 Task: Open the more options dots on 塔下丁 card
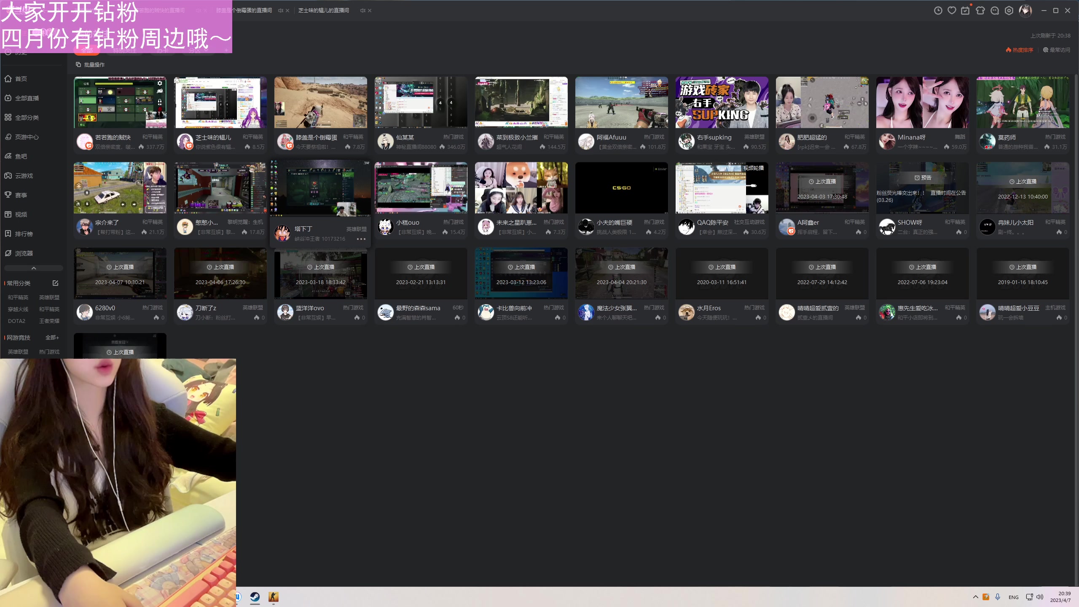(361, 239)
